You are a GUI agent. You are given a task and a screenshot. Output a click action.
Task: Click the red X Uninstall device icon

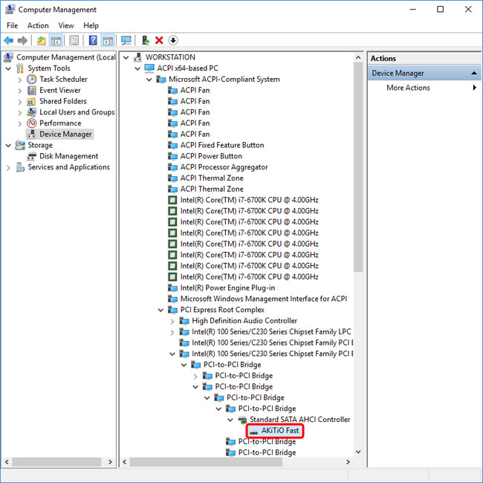click(159, 40)
